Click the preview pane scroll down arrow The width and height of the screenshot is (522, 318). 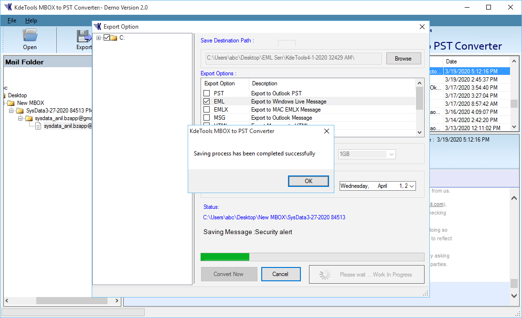[514, 296]
